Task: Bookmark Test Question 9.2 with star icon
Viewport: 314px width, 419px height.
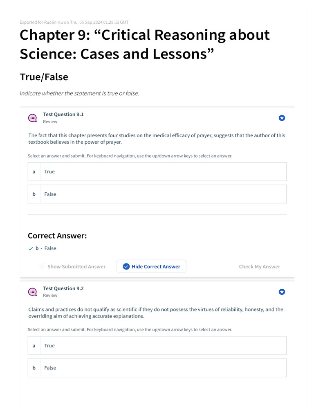Action: click(282, 292)
